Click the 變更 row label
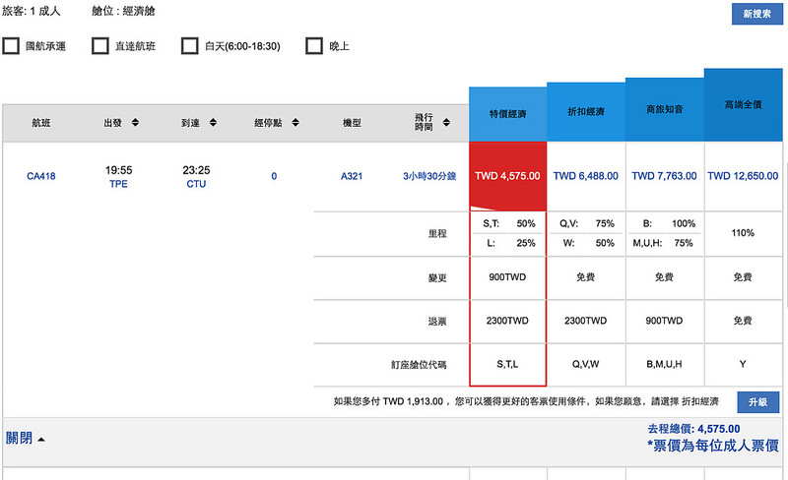Image resolution: width=788 pixels, height=480 pixels. click(437, 277)
